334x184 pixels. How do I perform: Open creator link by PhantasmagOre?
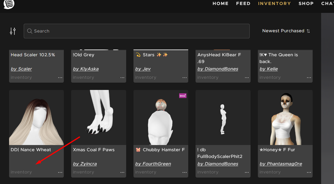281,164
